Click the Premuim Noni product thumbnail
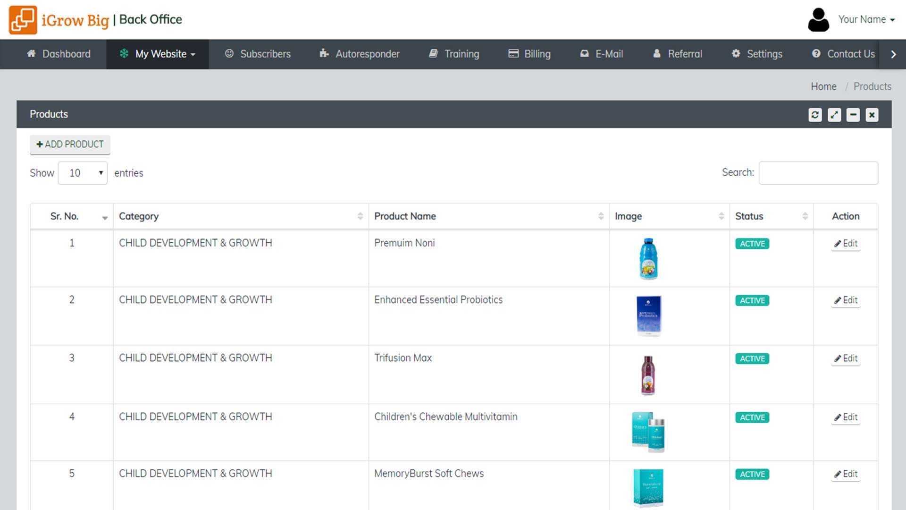Image resolution: width=906 pixels, height=510 pixels. point(649,259)
